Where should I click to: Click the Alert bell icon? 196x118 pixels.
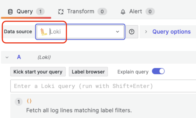click(x=123, y=12)
